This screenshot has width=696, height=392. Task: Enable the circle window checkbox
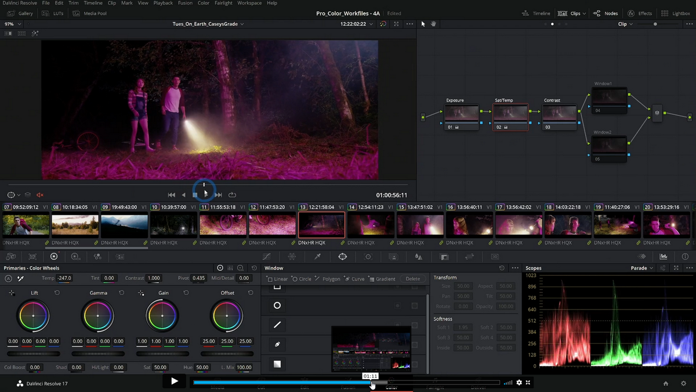[415, 305]
